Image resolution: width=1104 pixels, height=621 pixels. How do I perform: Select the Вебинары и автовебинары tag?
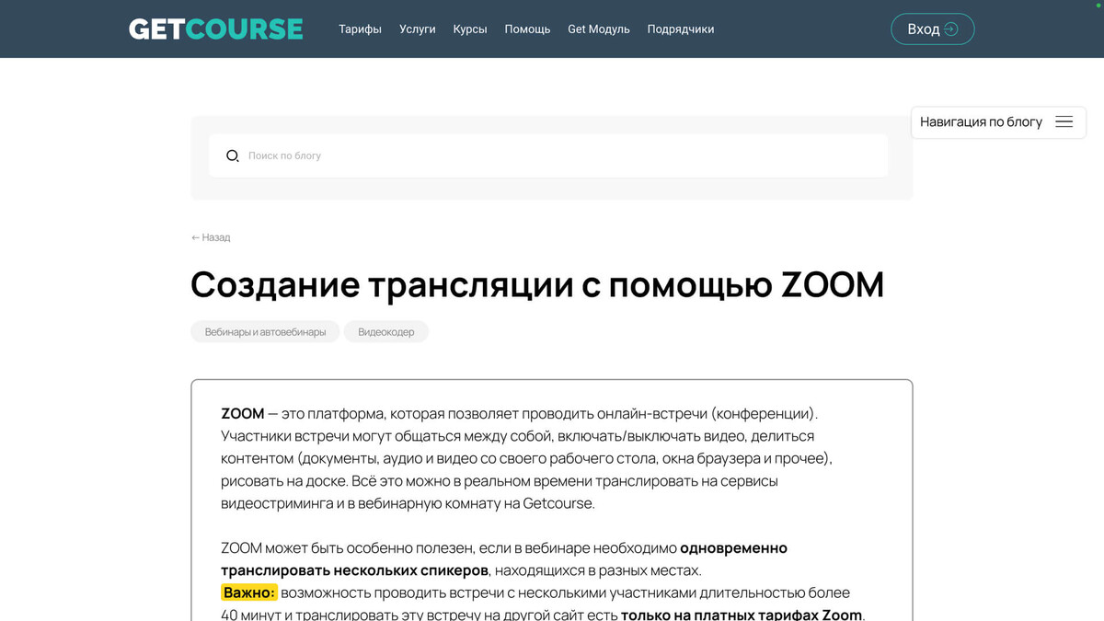[265, 331]
